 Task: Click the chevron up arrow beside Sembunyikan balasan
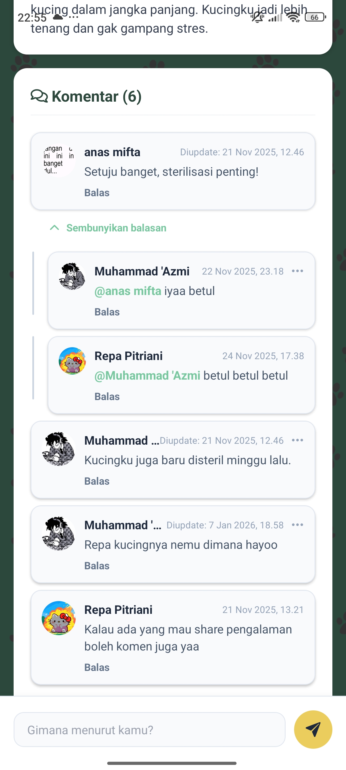pyautogui.click(x=54, y=228)
